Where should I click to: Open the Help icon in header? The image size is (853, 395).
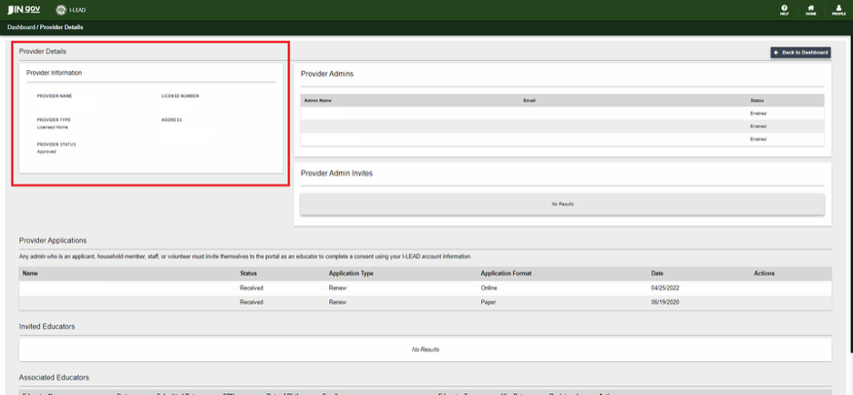coord(784,10)
